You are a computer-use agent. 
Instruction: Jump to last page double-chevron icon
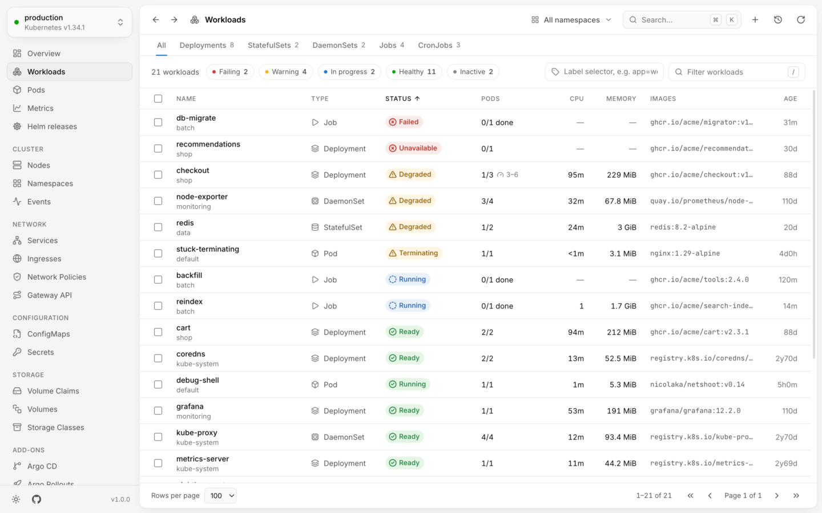(x=796, y=496)
